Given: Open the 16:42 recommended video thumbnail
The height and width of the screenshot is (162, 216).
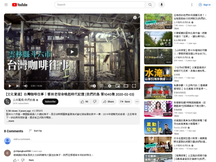Looking at the screenshot, I should tap(158, 22).
